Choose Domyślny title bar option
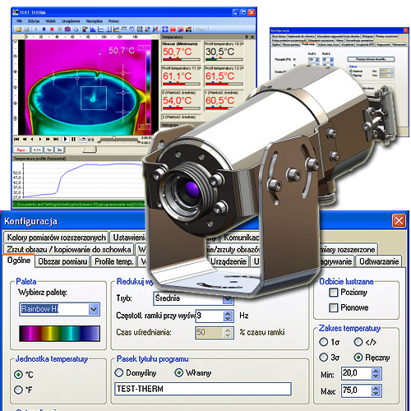411x411 pixels. point(119,372)
